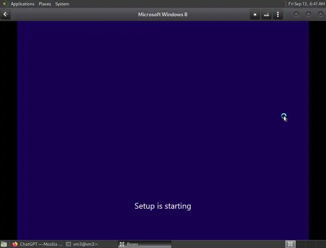Open the three-dot menu in the Boxes header
The height and width of the screenshot is (248, 326).
pos(278,15)
